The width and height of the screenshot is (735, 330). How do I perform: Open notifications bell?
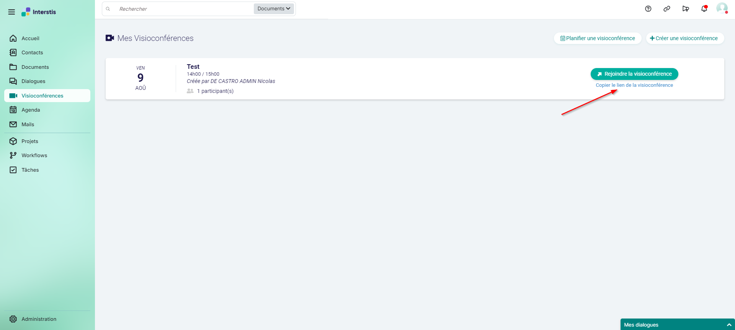704,9
